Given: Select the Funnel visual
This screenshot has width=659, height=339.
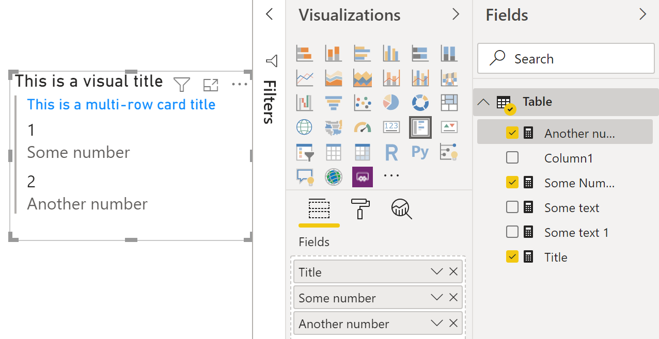Looking at the screenshot, I should (333, 103).
